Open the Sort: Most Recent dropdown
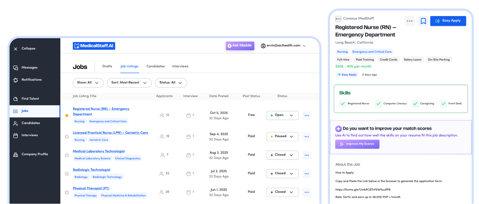 [x=129, y=83]
